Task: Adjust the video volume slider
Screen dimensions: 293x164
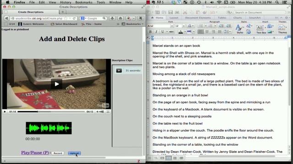Action: 101,112
